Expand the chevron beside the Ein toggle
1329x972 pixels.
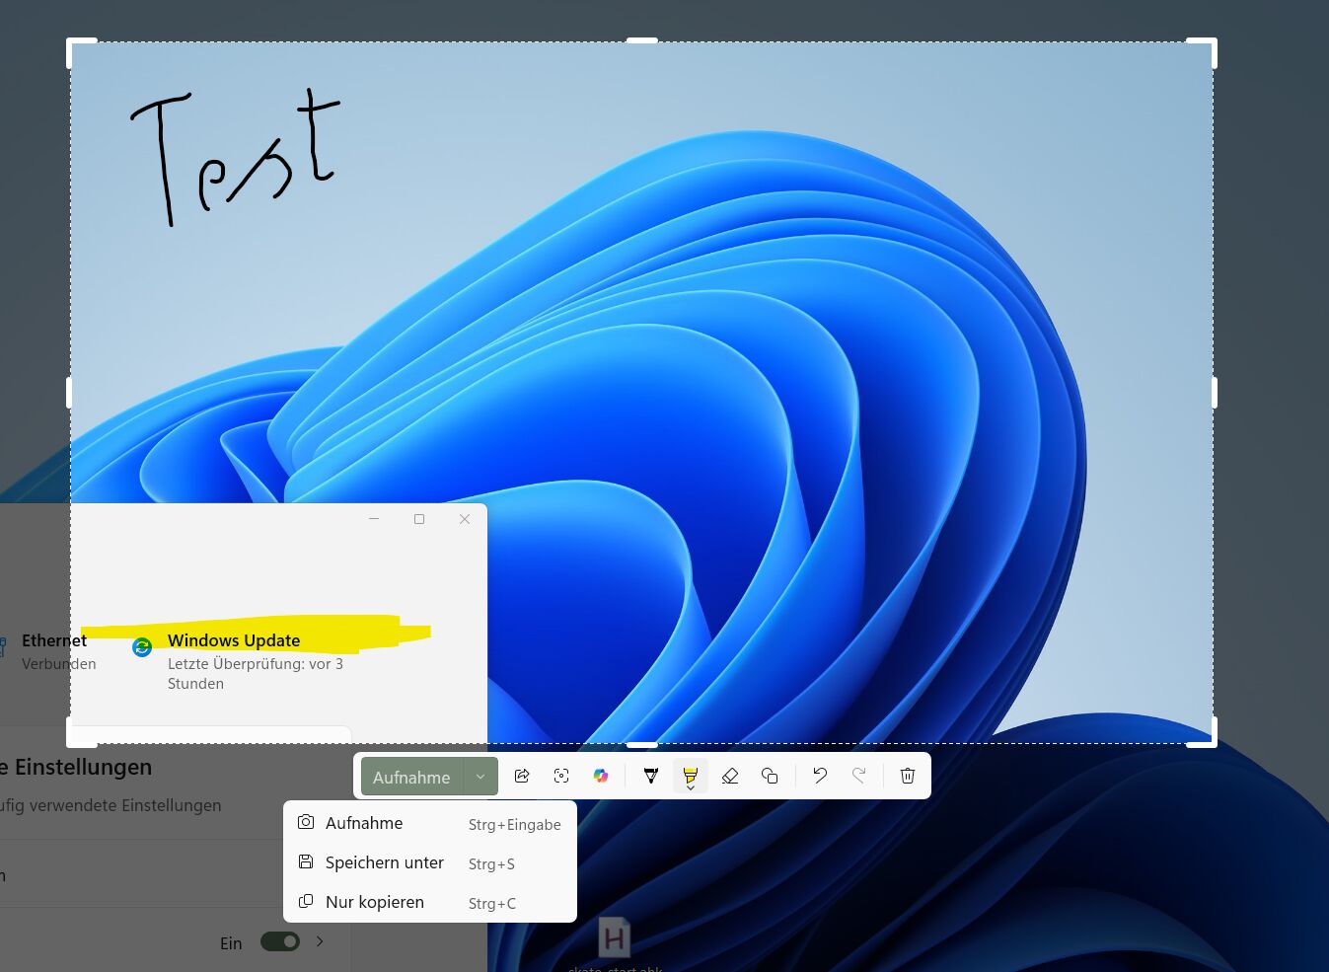[x=320, y=941]
